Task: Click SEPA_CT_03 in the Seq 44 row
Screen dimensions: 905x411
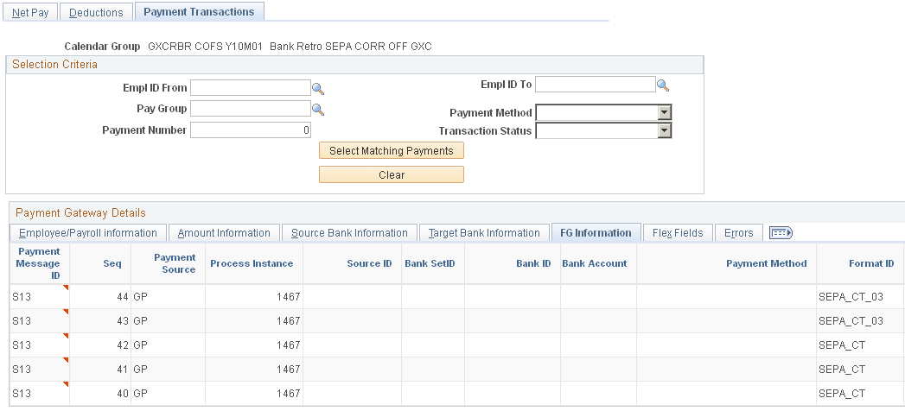Action: [851, 297]
